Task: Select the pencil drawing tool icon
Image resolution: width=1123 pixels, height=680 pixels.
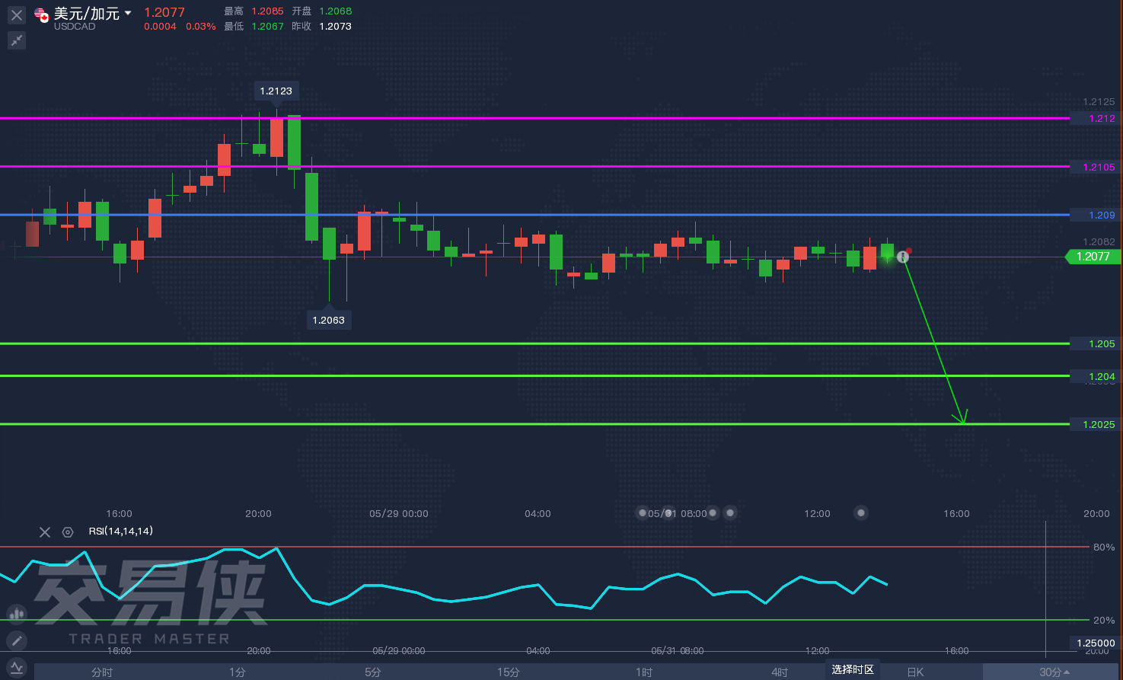Action: point(17,640)
